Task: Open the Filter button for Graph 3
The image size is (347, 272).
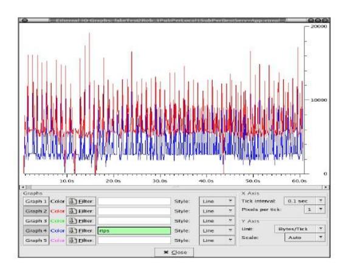Action: tap(81, 221)
